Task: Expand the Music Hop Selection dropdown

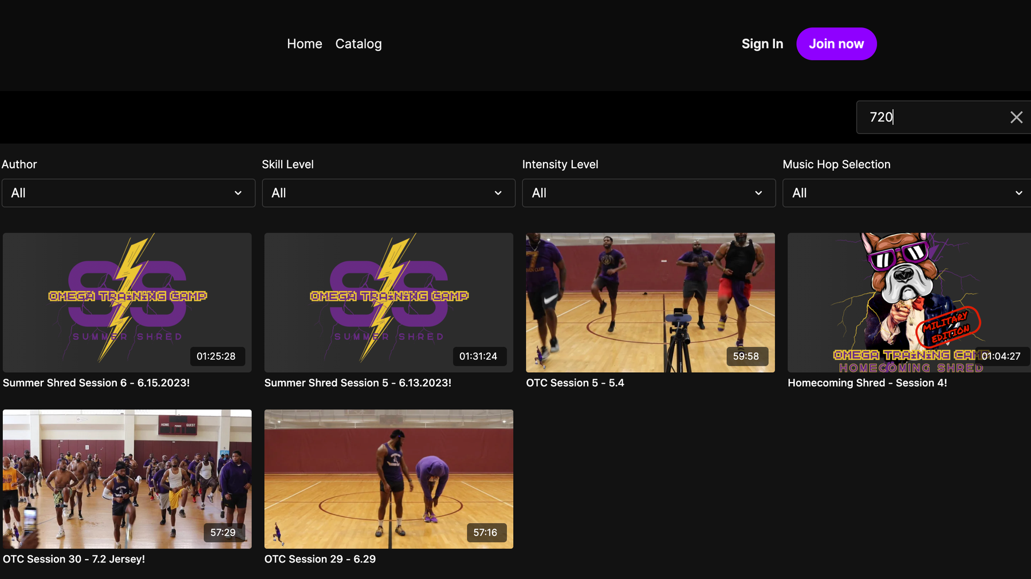Action: tap(907, 193)
